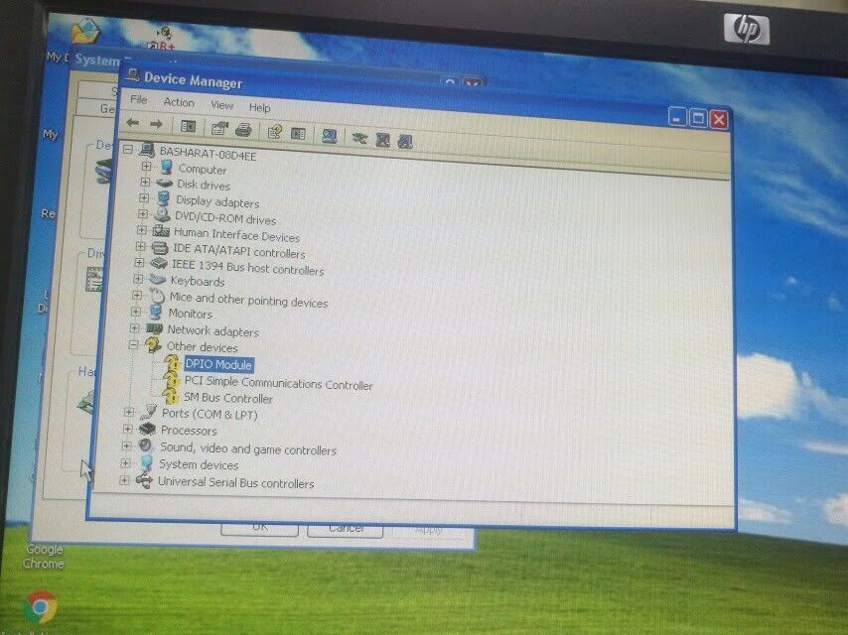
Task: Click the IDE ATA/ATAPI controllers icon
Action: pos(160,247)
